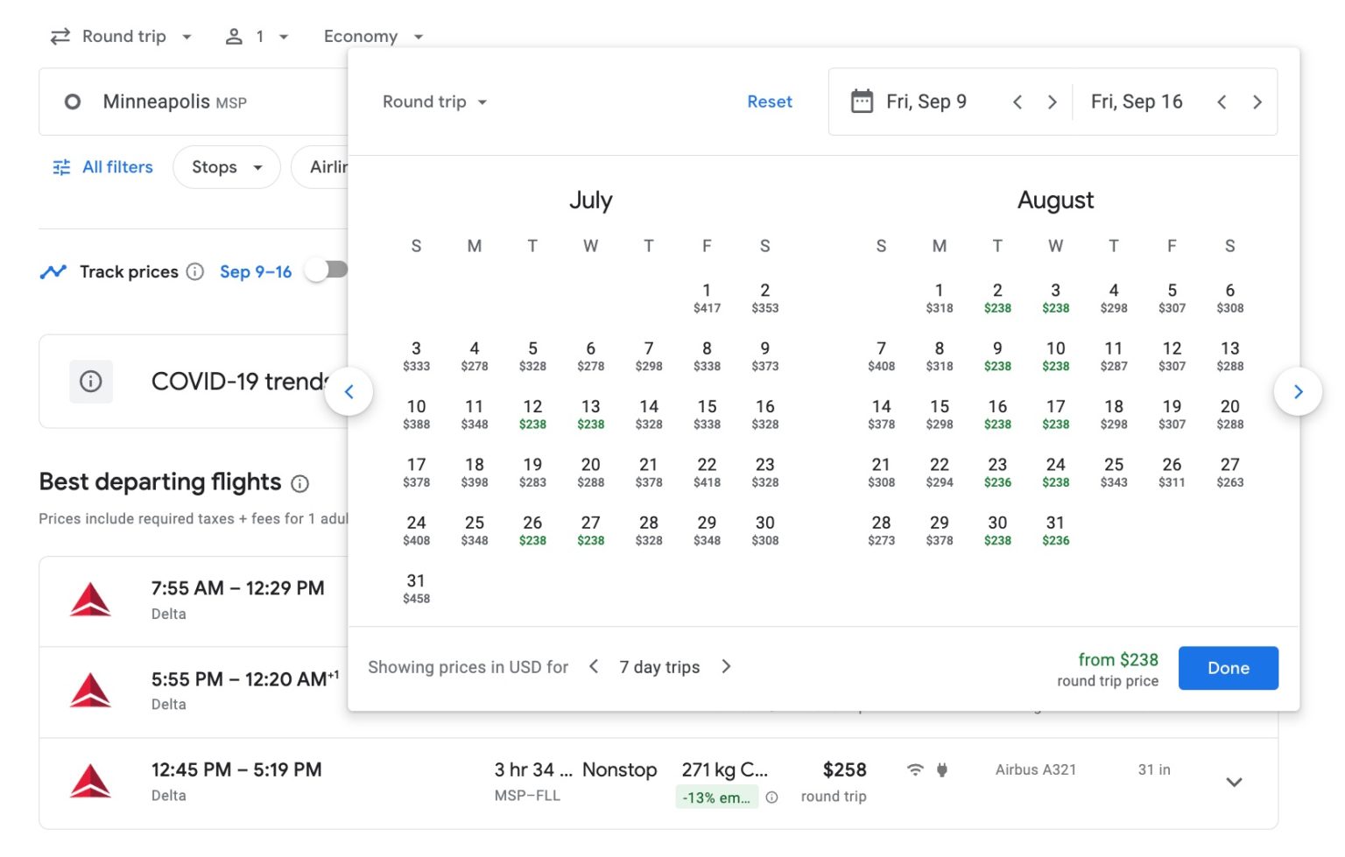
Task: Click the Minneapolis MSP origin field
Action: point(175,102)
